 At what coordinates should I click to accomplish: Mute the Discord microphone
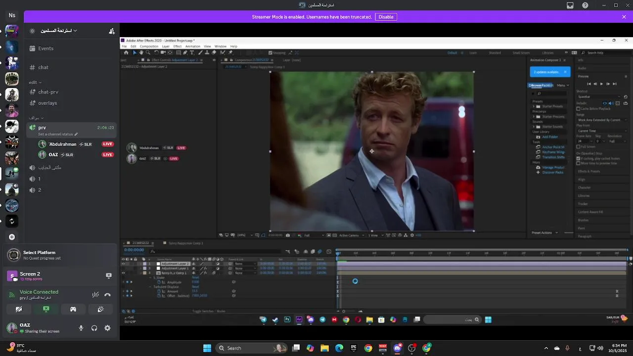pos(81,328)
